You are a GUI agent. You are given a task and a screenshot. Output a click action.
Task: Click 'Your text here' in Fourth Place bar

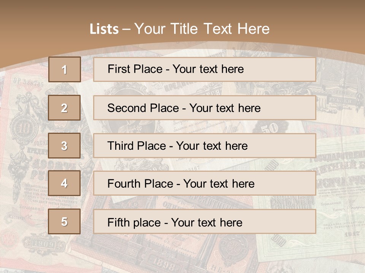(219, 184)
